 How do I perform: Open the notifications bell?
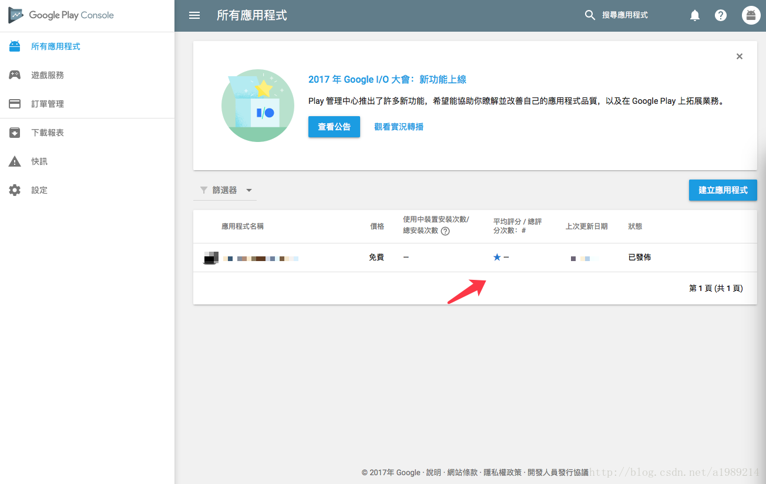click(x=694, y=15)
